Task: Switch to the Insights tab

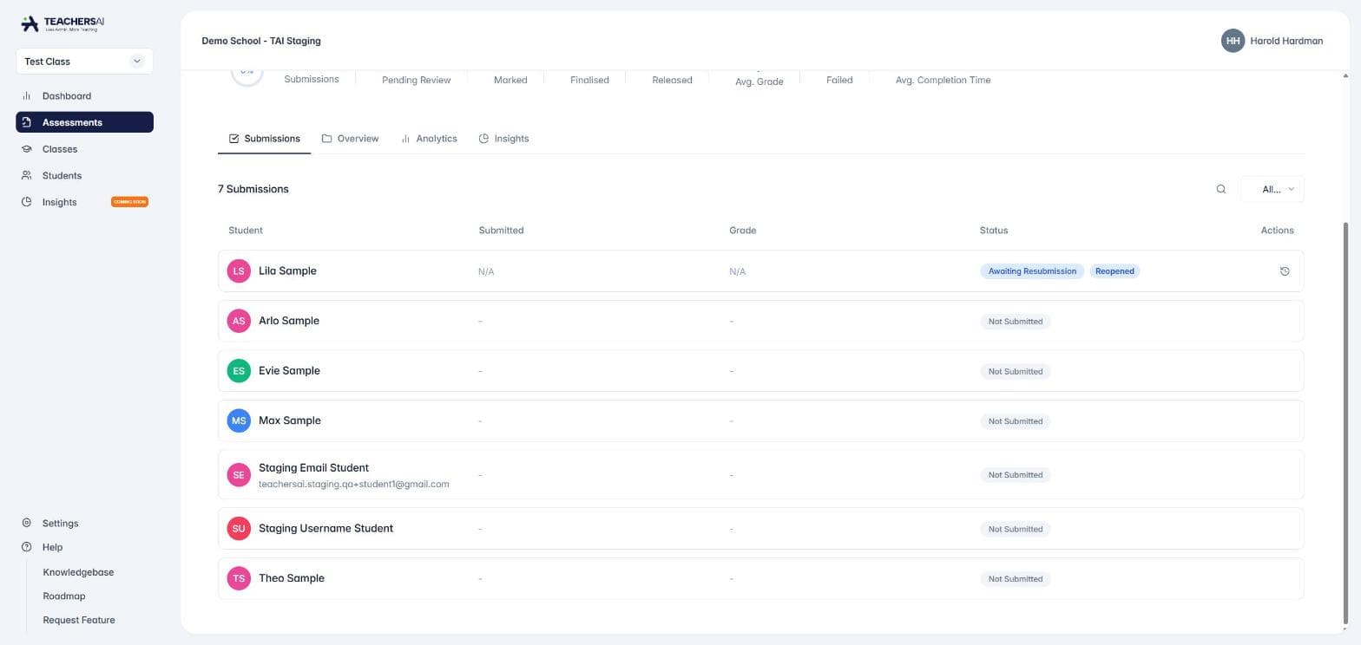Action: pos(503,139)
